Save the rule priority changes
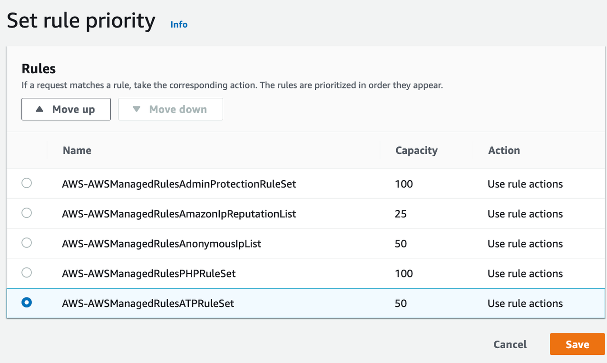This screenshot has height=363, width=607. coord(577,344)
